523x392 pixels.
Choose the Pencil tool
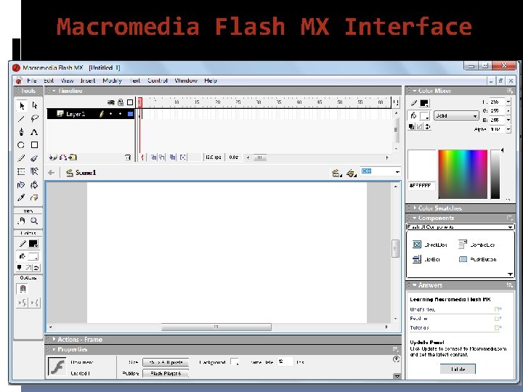(21, 158)
